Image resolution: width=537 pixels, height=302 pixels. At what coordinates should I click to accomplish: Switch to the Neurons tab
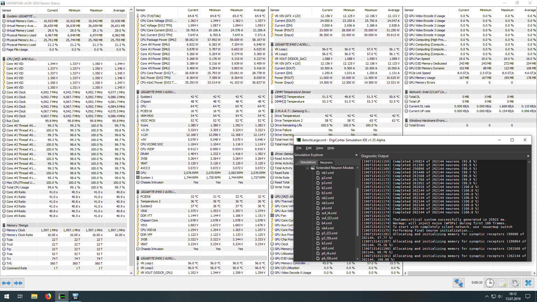pos(326,162)
